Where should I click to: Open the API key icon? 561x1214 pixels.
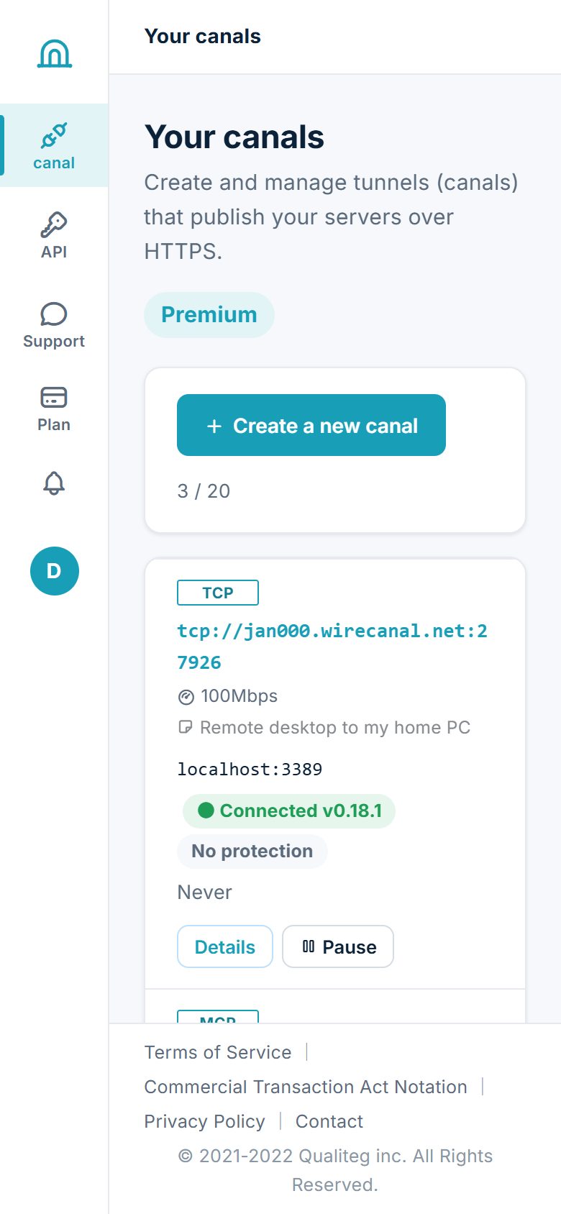click(x=54, y=225)
